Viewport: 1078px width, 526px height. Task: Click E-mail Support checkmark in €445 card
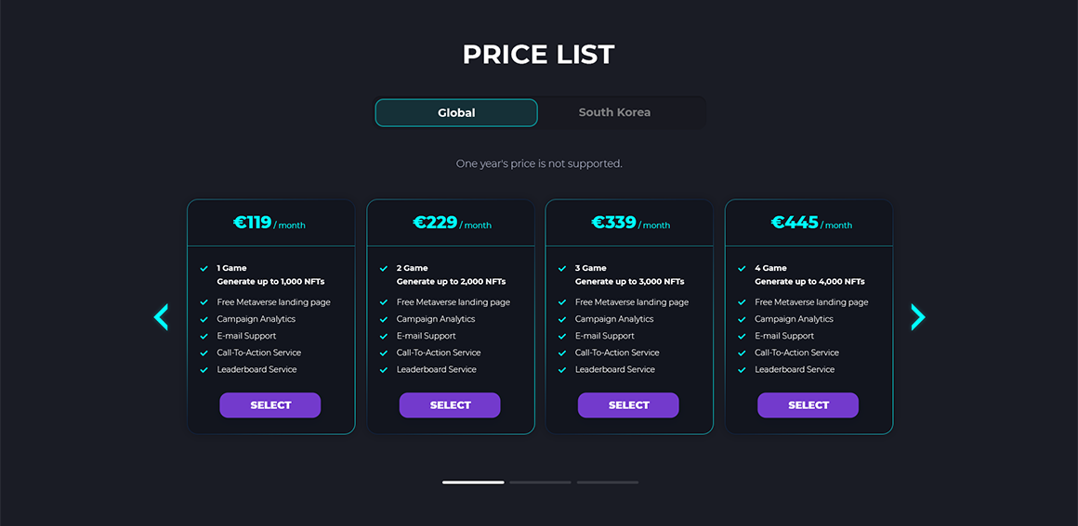pyautogui.click(x=742, y=337)
